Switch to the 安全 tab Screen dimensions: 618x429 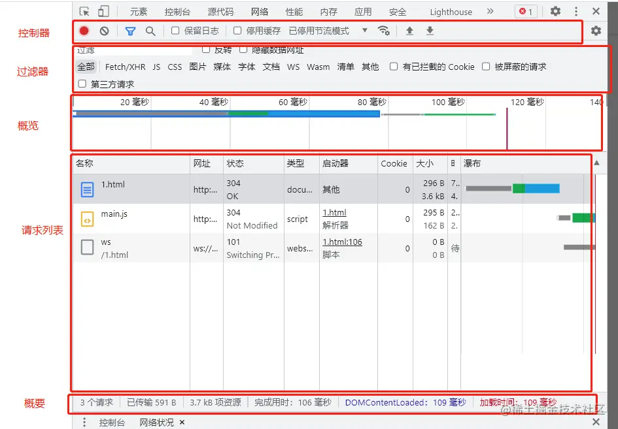pos(398,12)
